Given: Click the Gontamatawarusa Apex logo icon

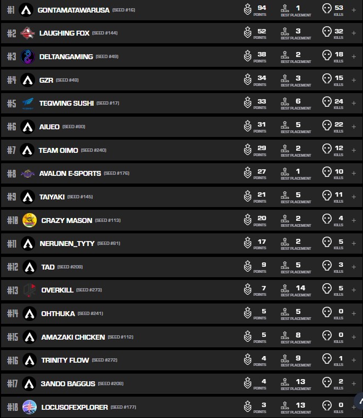Looking at the screenshot, I should point(26,10).
